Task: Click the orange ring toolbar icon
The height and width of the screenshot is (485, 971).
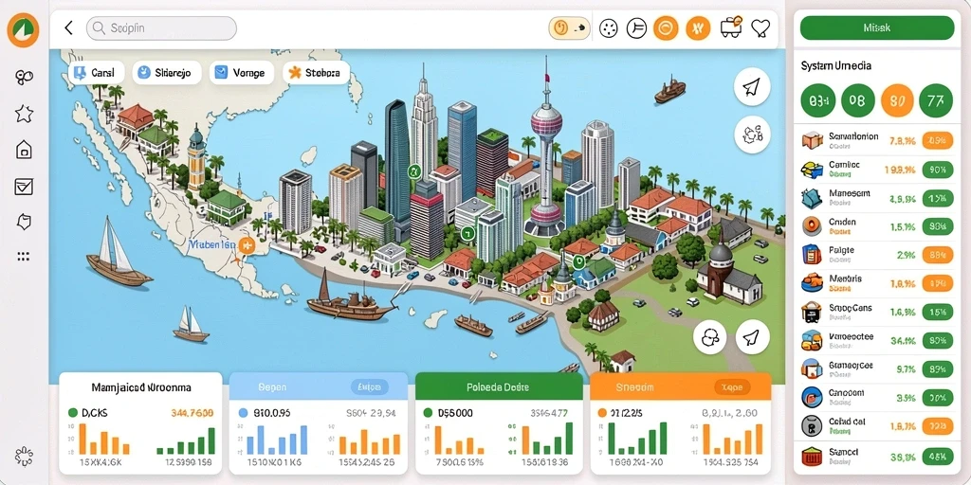Action: [x=666, y=28]
